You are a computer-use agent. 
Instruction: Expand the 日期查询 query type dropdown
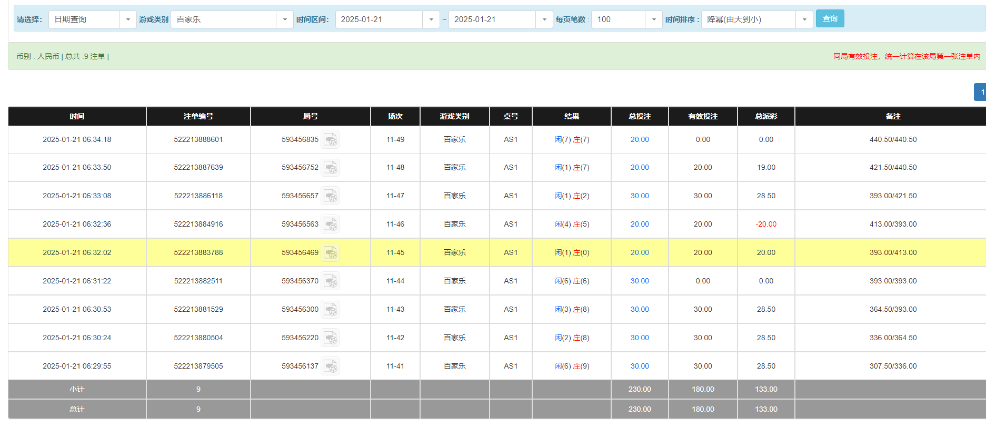click(127, 19)
